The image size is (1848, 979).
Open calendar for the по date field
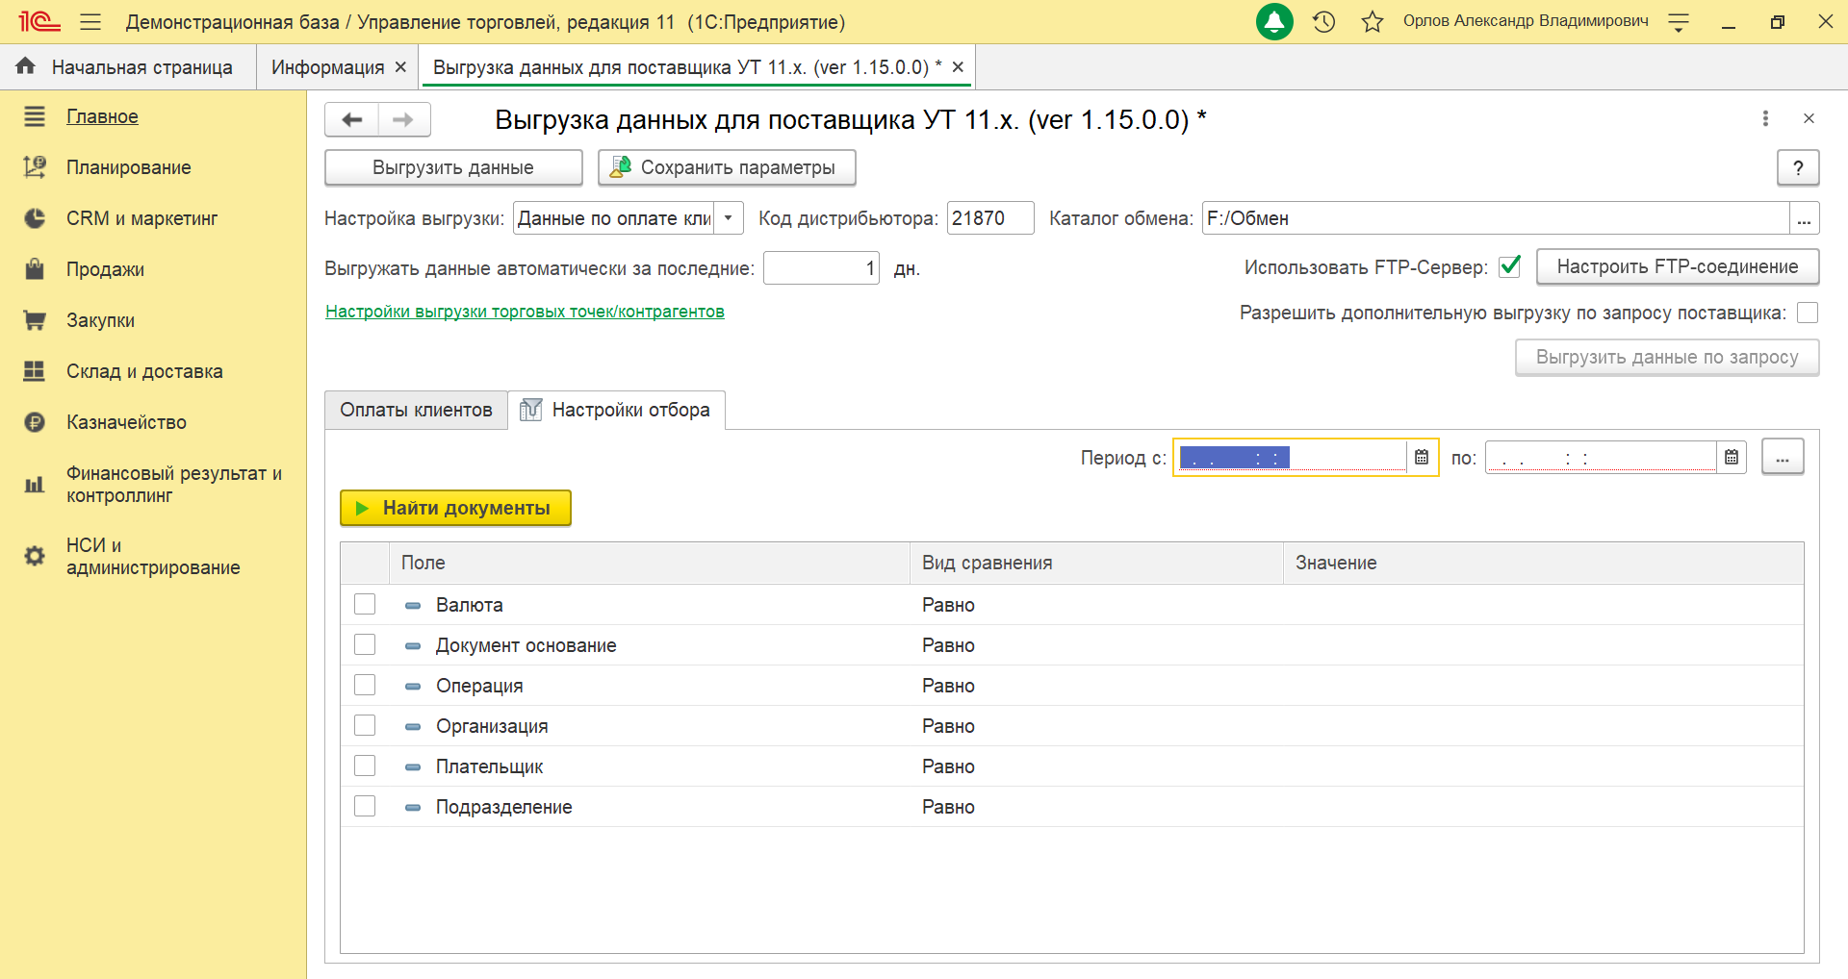pos(1732,458)
